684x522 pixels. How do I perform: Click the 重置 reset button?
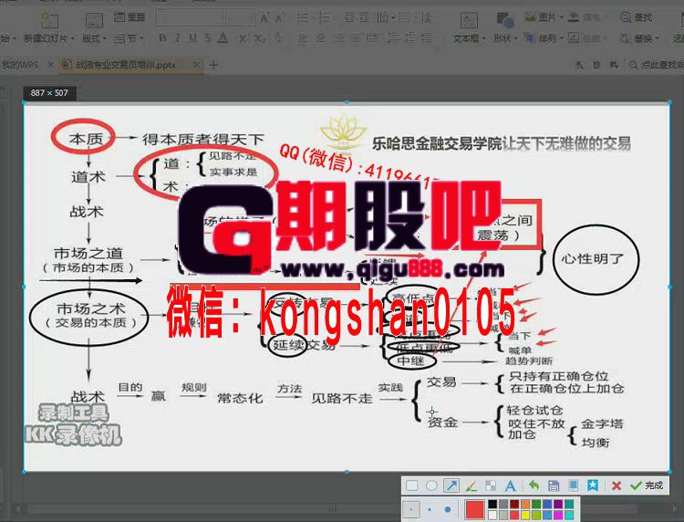(130, 17)
